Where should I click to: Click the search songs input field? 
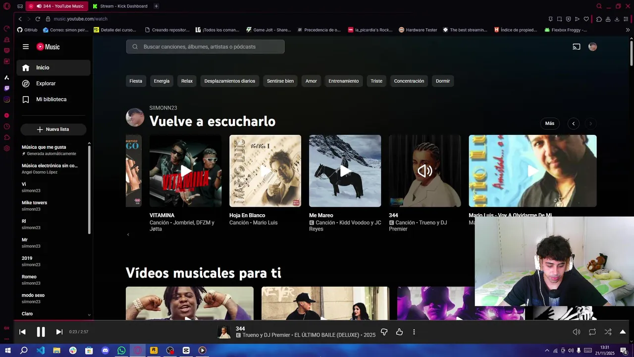(205, 47)
